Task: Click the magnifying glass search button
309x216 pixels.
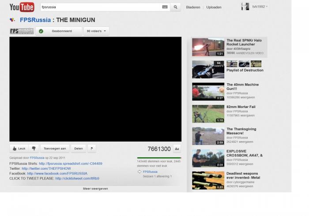Action: pyautogui.click(x=175, y=7)
